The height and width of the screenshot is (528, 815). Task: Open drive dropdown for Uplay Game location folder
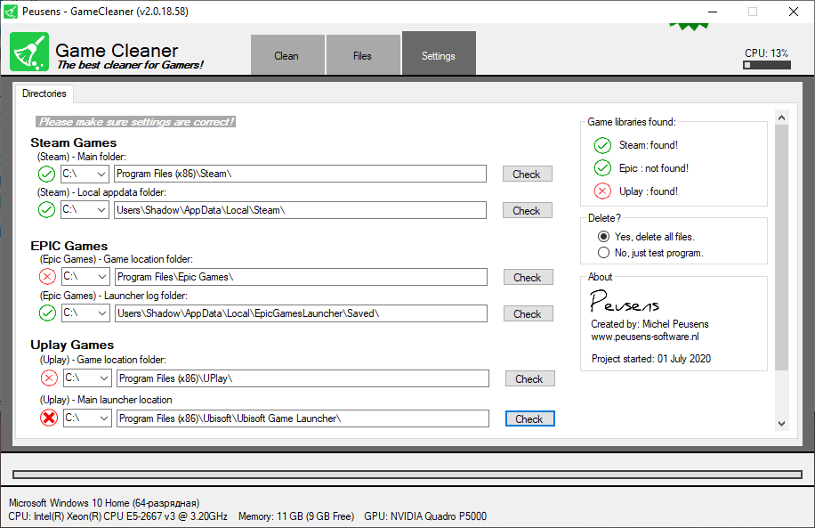tap(87, 378)
